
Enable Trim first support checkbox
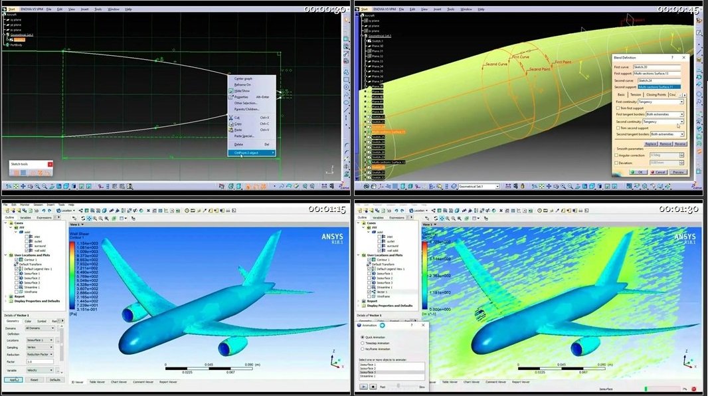[x=618, y=108]
